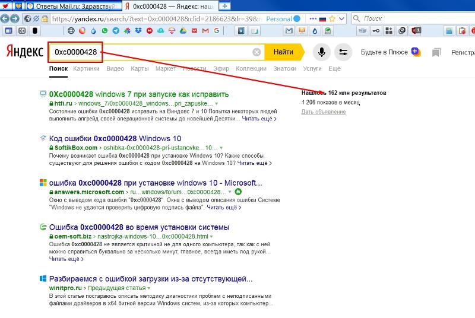475x318 pixels.
Task: Click the Найти search button
Action: [x=284, y=52]
